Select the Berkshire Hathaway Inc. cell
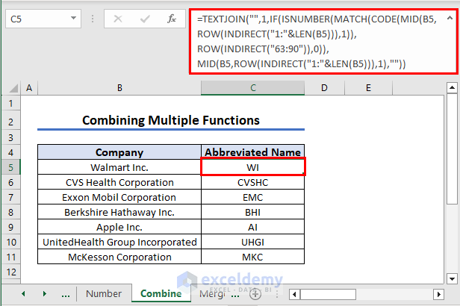 tap(119, 212)
